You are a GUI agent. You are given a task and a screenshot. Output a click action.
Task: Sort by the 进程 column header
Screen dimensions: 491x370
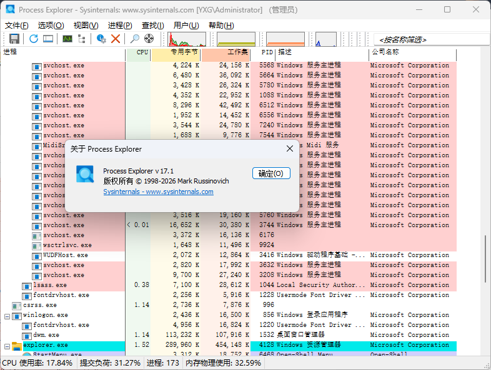[x=63, y=55]
